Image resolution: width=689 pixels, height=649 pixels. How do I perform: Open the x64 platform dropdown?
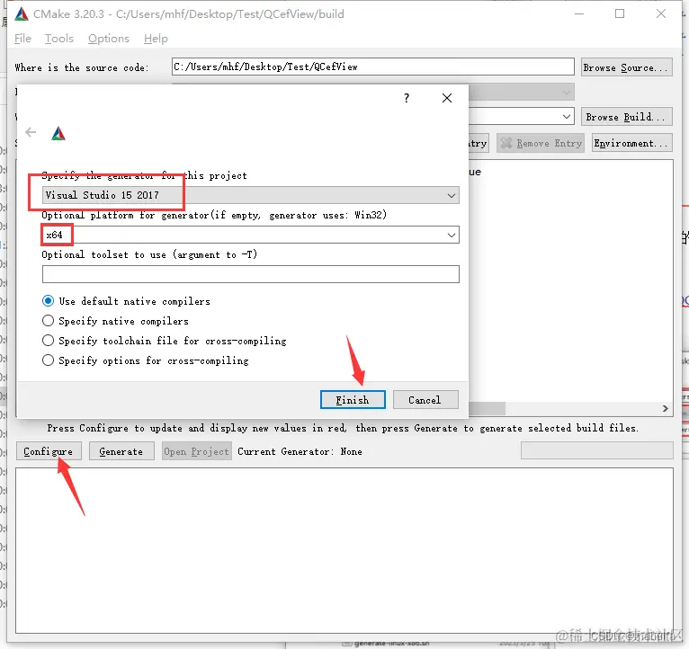coord(250,235)
